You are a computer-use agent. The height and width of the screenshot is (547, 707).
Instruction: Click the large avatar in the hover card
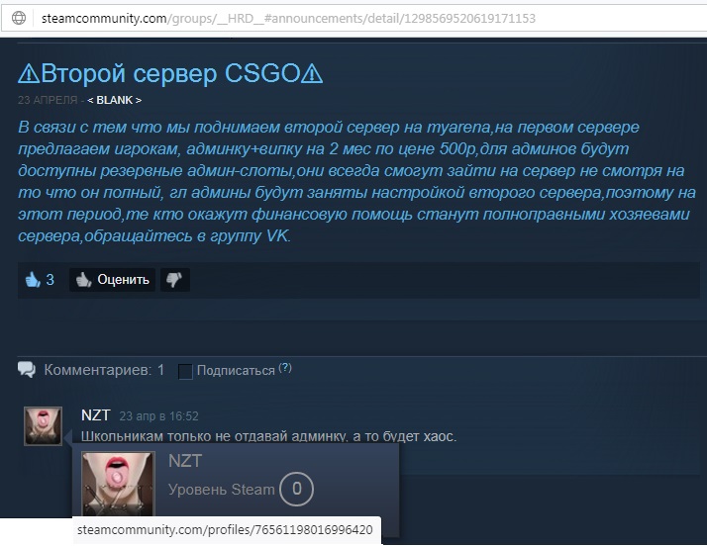(x=118, y=484)
